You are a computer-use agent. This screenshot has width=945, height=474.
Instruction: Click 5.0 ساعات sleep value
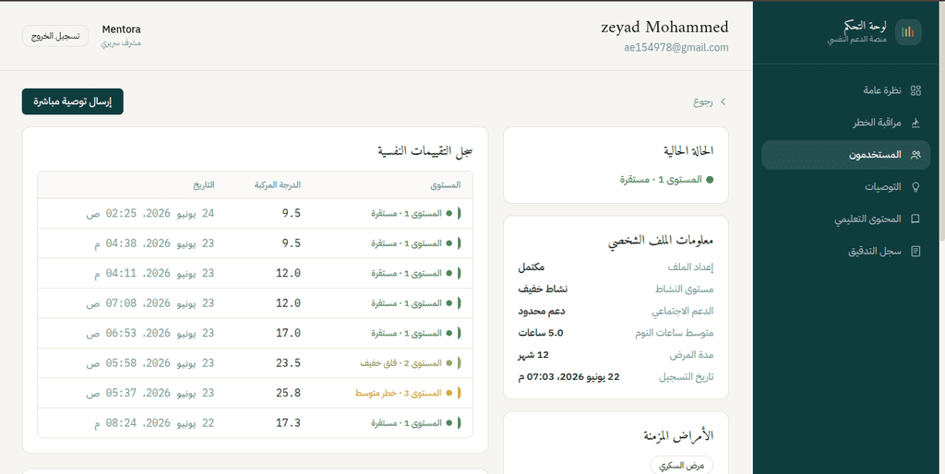point(541,333)
